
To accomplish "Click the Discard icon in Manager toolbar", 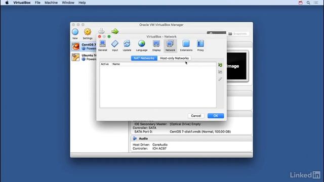I will click(x=101, y=31).
